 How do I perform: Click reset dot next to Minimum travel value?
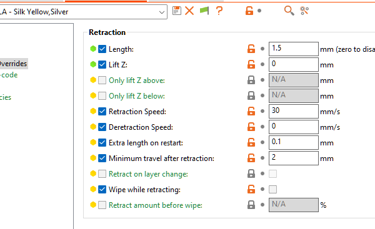[262, 158]
